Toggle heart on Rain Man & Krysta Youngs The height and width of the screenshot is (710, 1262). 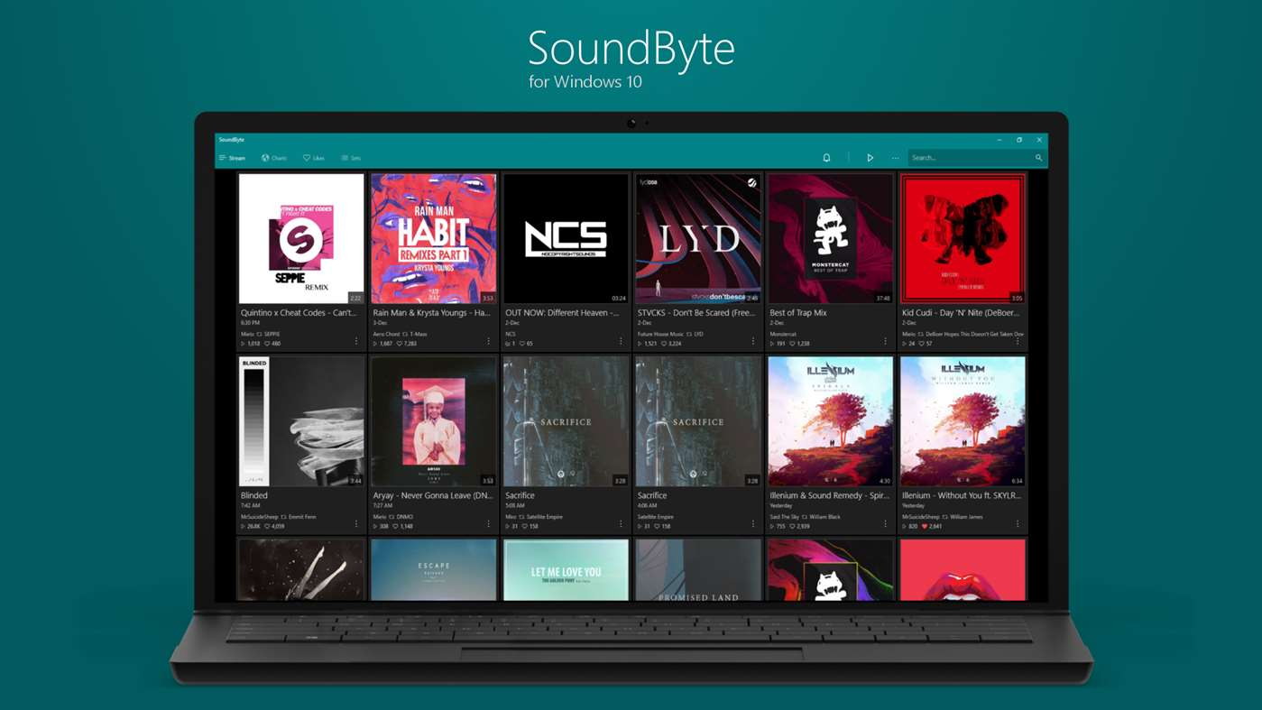400,344
